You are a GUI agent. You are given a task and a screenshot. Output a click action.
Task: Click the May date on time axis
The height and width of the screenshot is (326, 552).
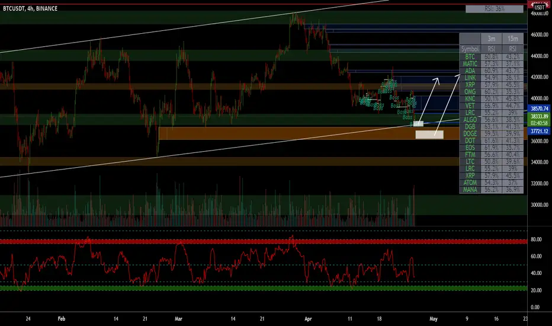click(x=434, y=319)
